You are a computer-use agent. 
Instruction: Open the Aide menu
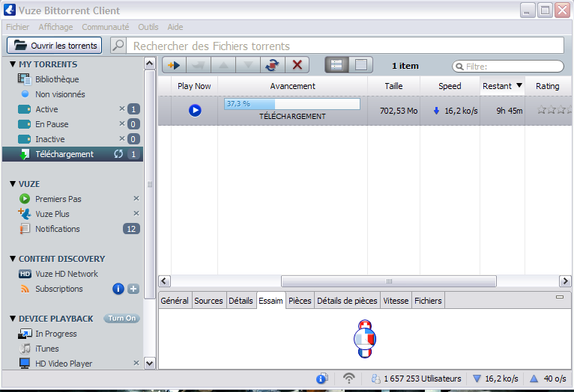pyautogui.click(x=175, y=27)
